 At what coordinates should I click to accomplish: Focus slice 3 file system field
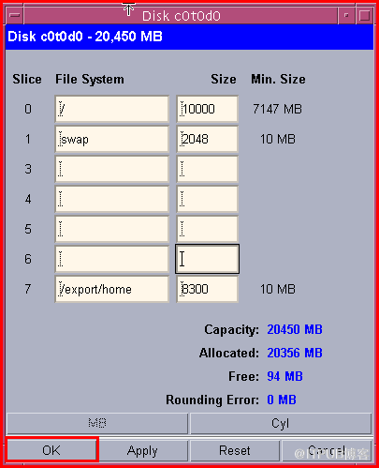[x=112, y=169]
